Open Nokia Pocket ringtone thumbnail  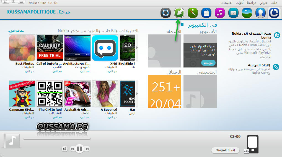pos(127,94)
